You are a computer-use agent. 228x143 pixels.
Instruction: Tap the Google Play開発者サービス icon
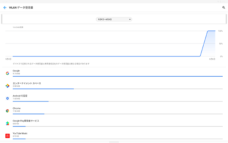coord(8,124)
